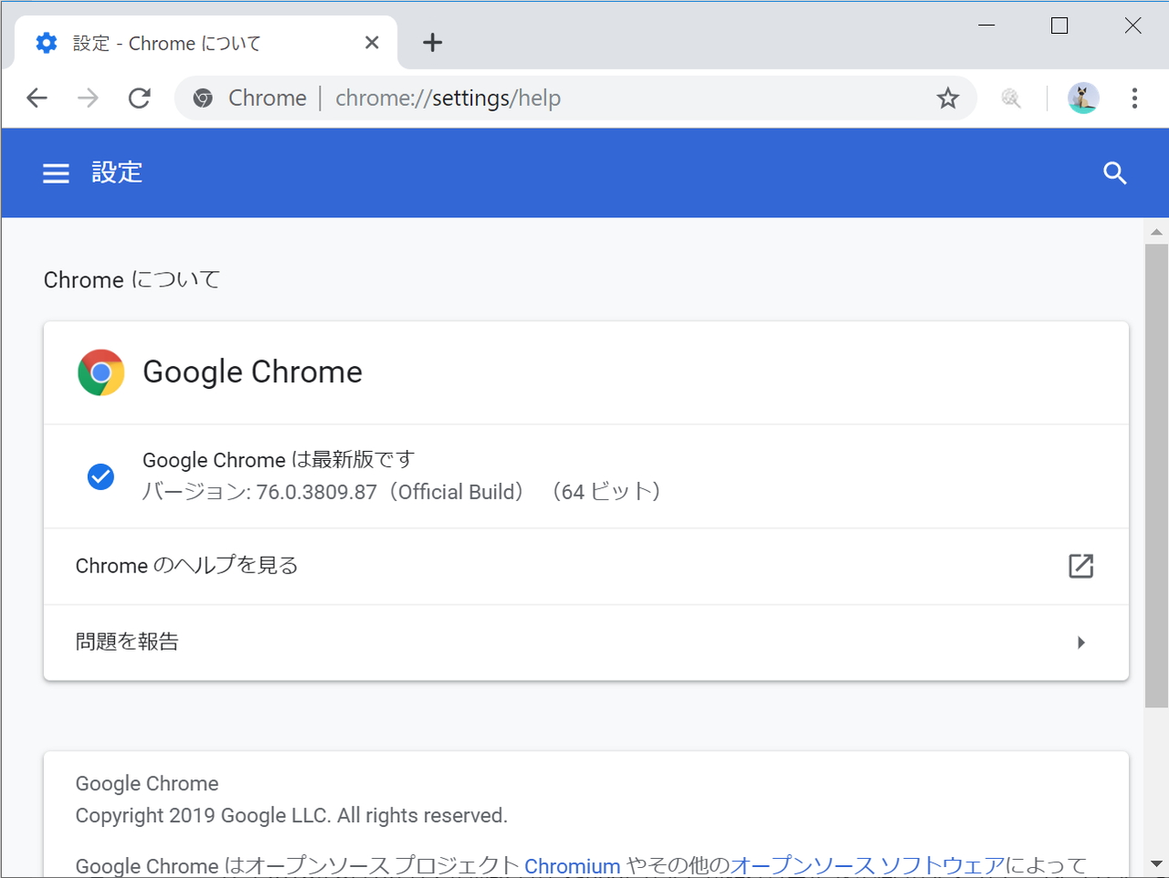
Task: Click the extension icon beside the bookmark star
Action: pos(1011,98)
